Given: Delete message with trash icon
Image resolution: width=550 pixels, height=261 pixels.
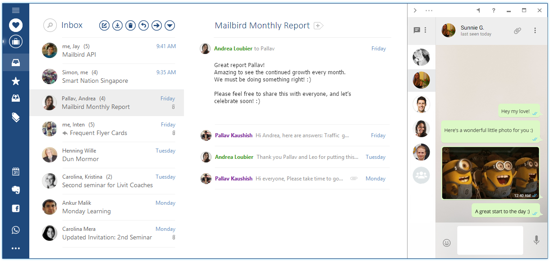Looking at the screenshot, I should tap(130, 26).
